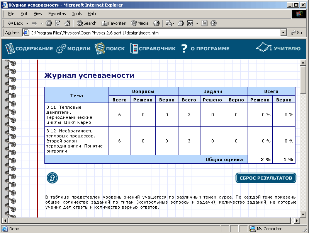Click the round up-arrow icon below table

pyautogui.click(x=52, y=178)
